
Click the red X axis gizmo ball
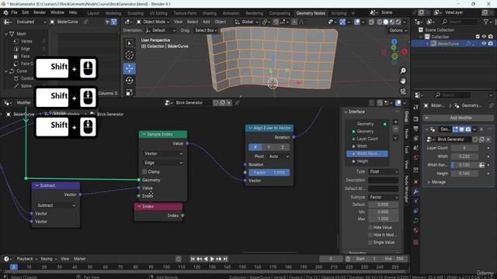[405, 52]
